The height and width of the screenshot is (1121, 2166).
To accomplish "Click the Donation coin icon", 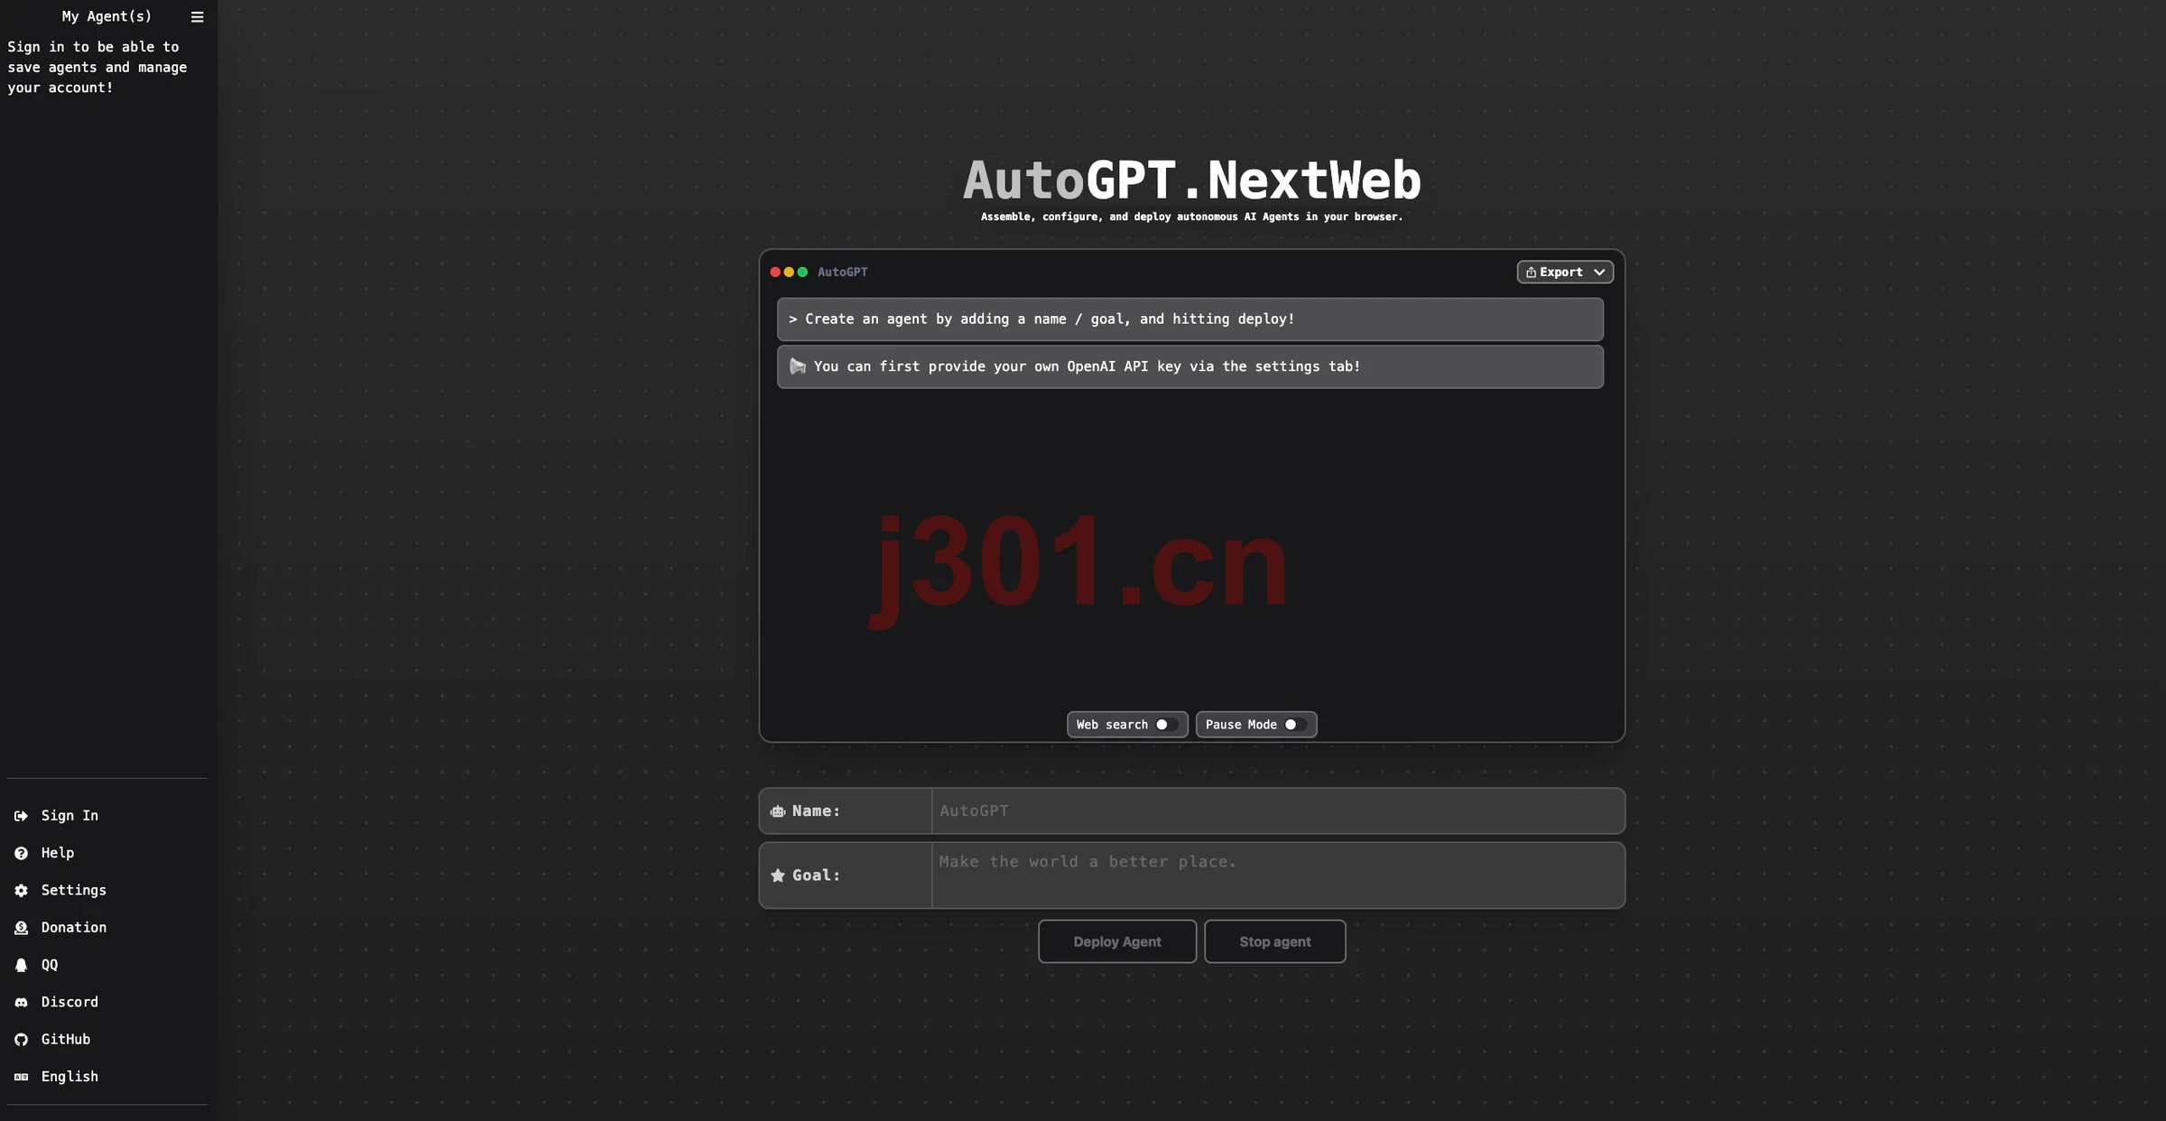I will [21, 928].
